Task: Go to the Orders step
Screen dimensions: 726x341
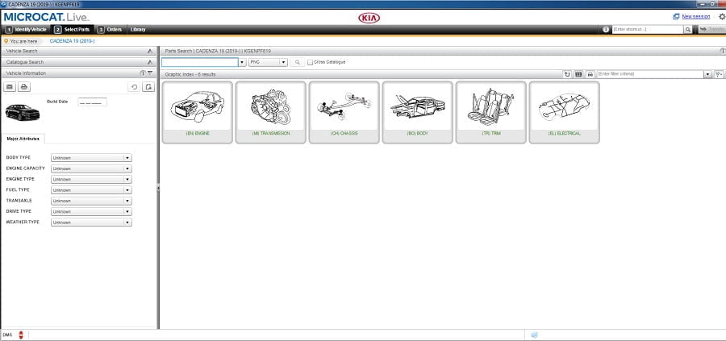Action: [111, 29]
